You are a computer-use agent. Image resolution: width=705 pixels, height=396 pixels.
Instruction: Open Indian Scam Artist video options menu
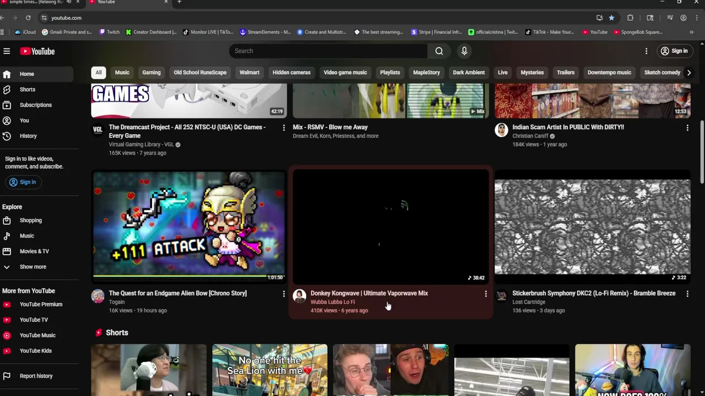tap(687, 128)
